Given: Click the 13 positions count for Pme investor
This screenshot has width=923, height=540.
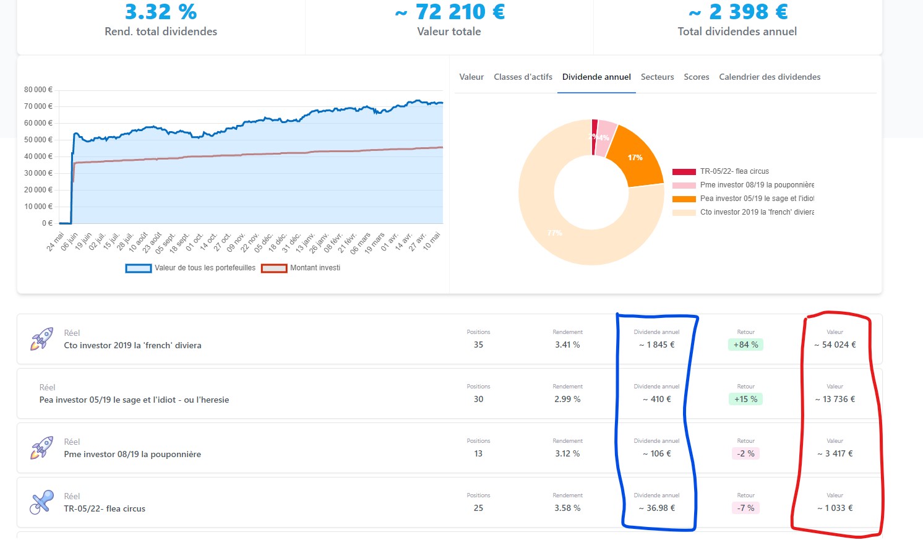Looking at the screenshot, I should [x=478, y=453].
